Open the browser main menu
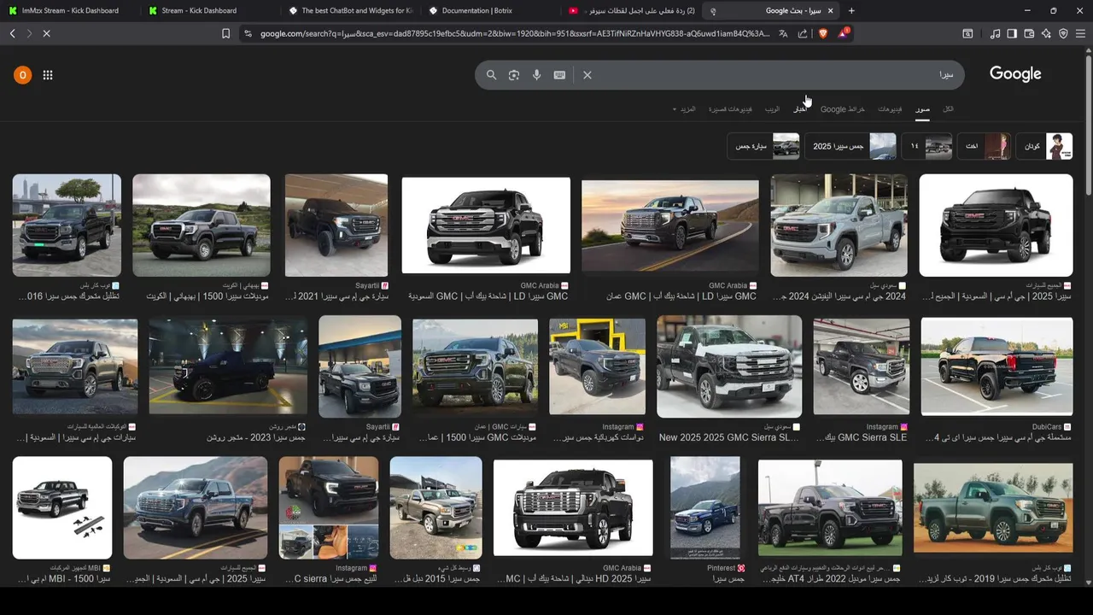 (1082, 33)
